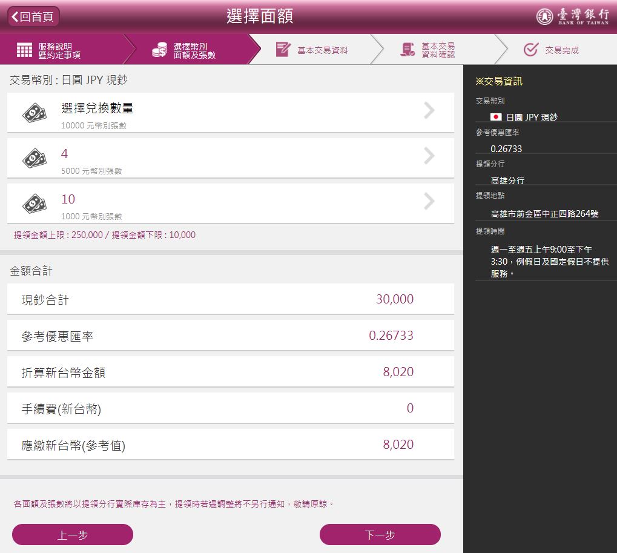Click the Japan flag icon in sidebar
The image size is (617, 553).
coord(496,117)
